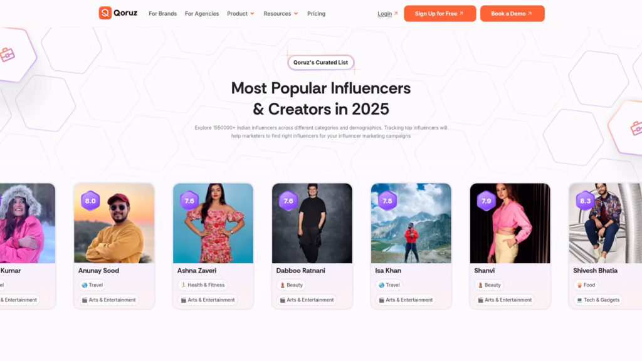Open Dabboo Ratnani's profile photo
The image size is (642, 361).
click(x=312, y=223)
